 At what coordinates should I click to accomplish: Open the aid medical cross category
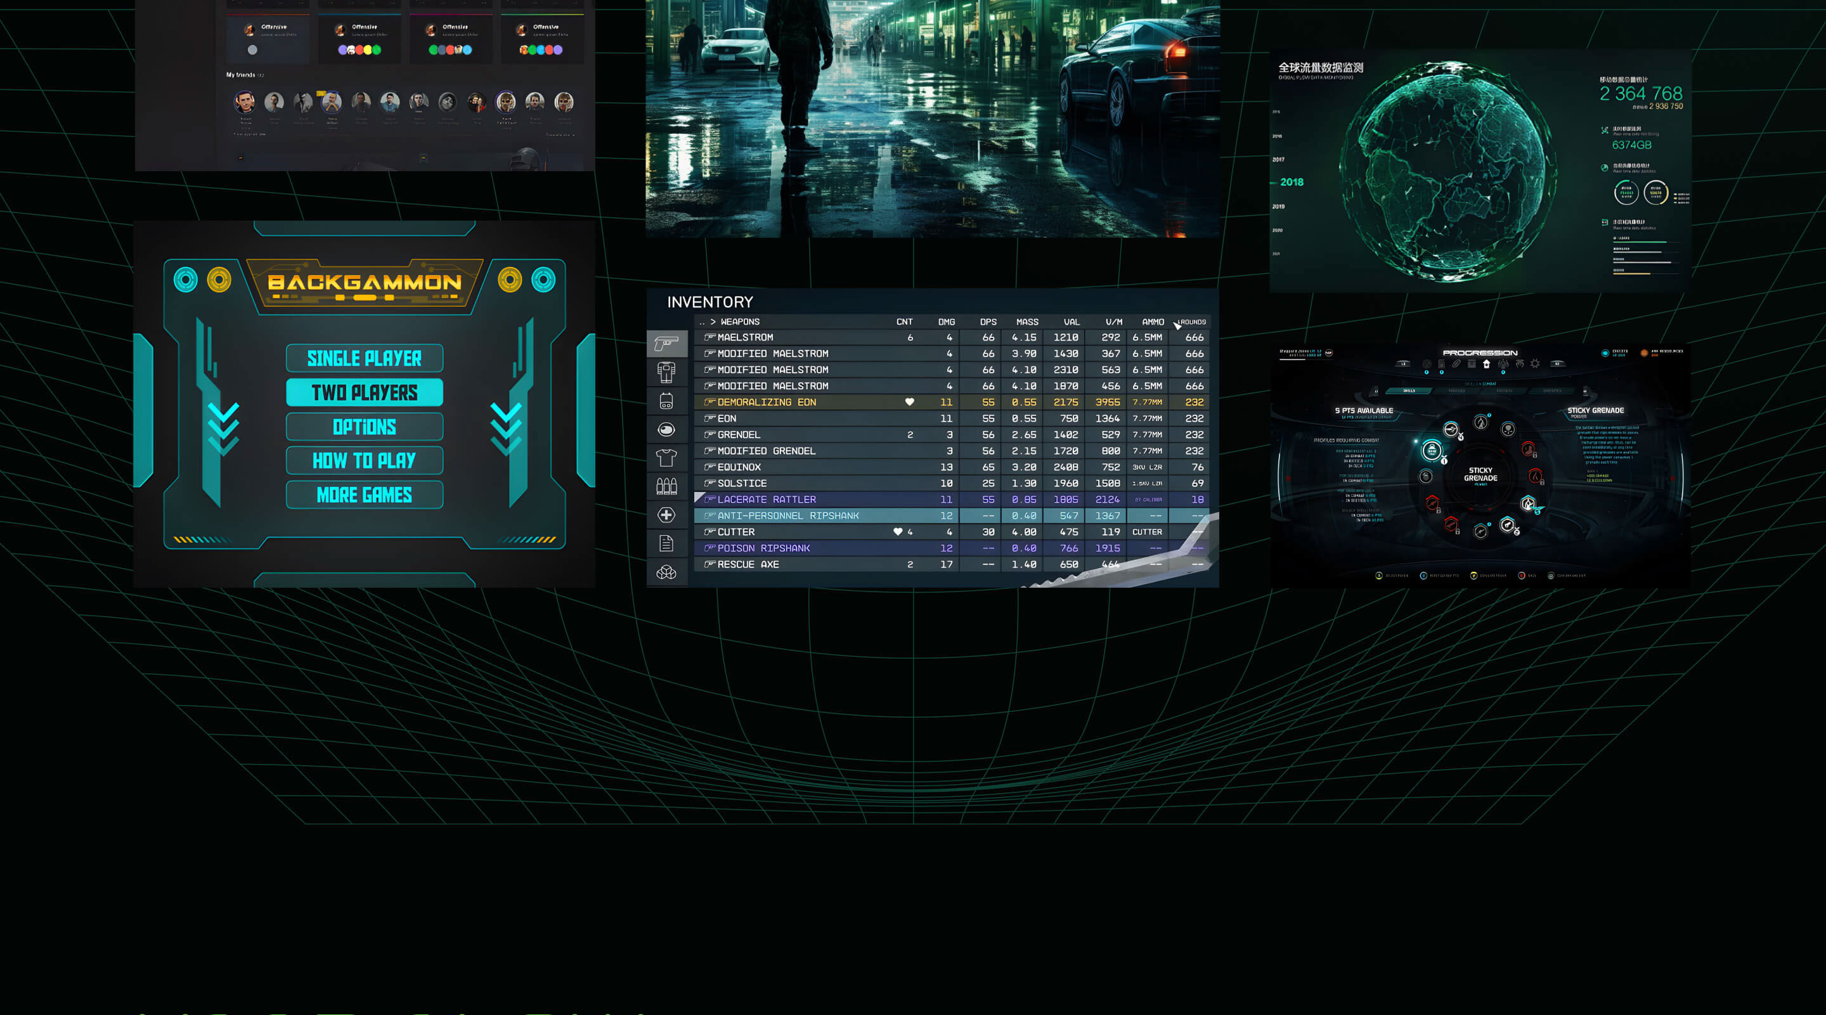tap(666, 515)
